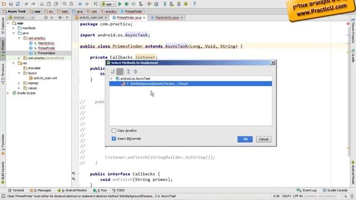Click the navigate Back arrow icon

tap(80, 4)
